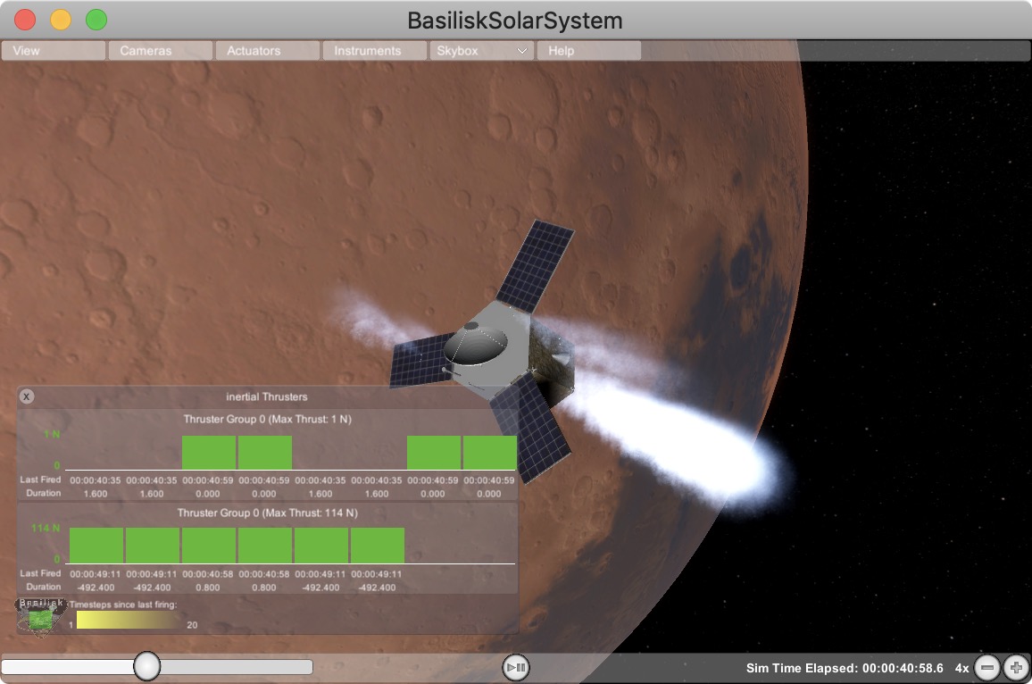Decrease simulation speed with minus button
1032x684 pixels.
(987, 667)
